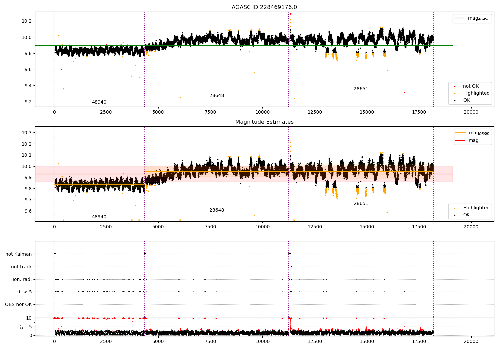Select the orange mag OBSID legend line
Screen dimensions: 499x349
[x=461, y=133]
